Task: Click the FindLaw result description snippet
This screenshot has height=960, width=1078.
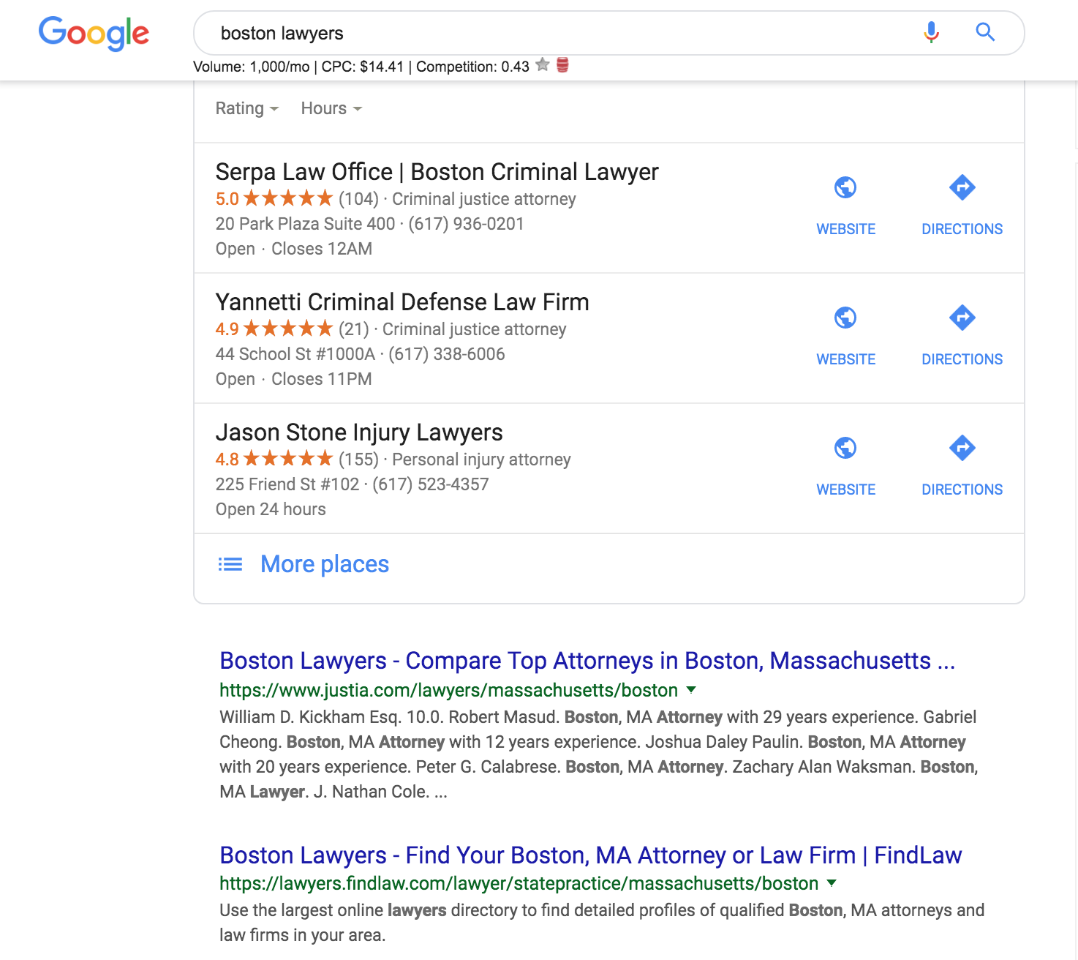Action: (x=602, y=923)
